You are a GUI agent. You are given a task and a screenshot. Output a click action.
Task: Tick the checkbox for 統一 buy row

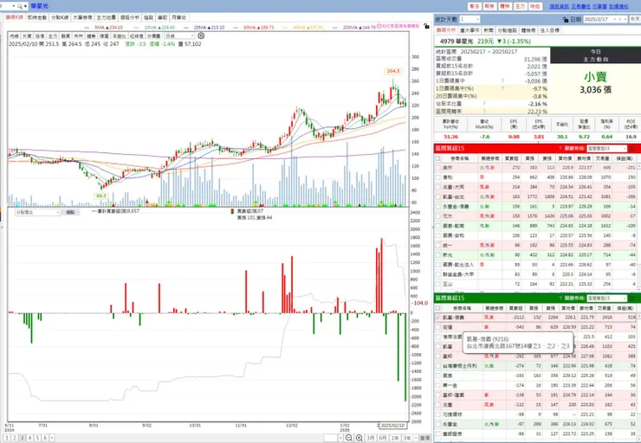point(437,246)
